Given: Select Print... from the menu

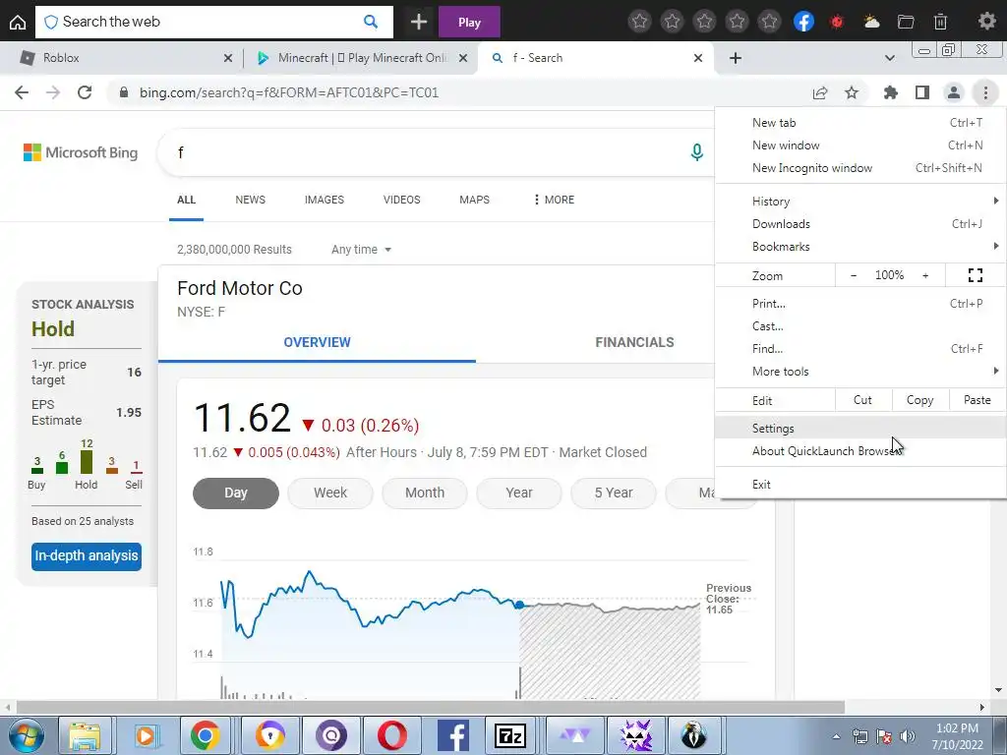Looking at the screenshot, I should coord(860,303).
